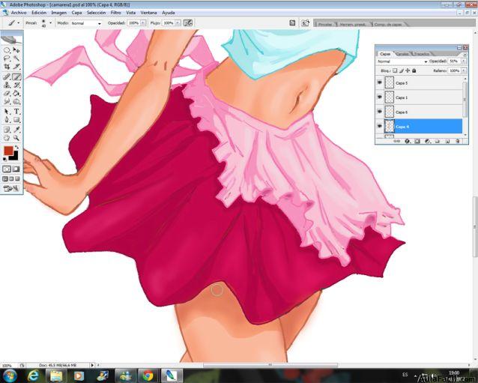Toggle lock transparent pixels
Viewport: 478px width, 383px height.
[395, 70]
